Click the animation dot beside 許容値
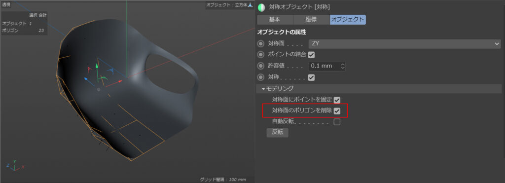This screenshot has width=505, height=183. click(261, 66)
